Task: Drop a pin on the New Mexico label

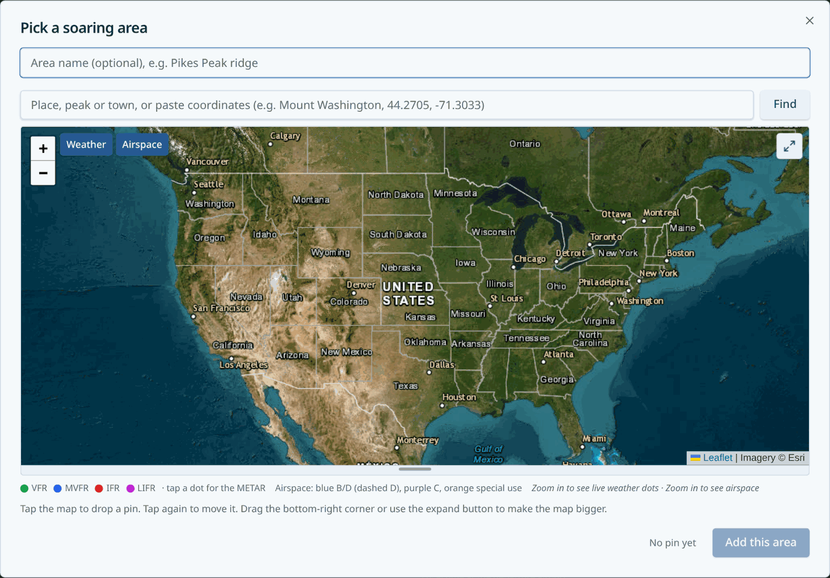Action: [x=346, y=352]
